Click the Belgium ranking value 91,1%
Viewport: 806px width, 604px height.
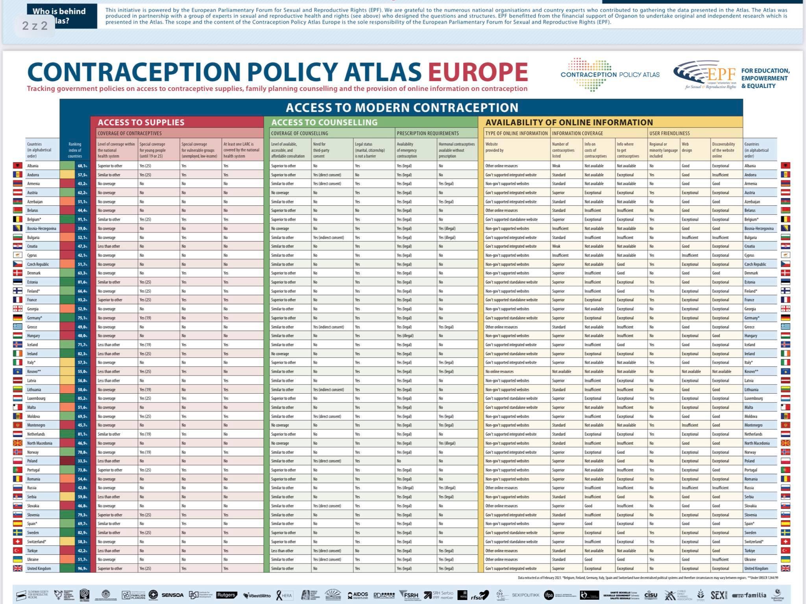[82, 219]
